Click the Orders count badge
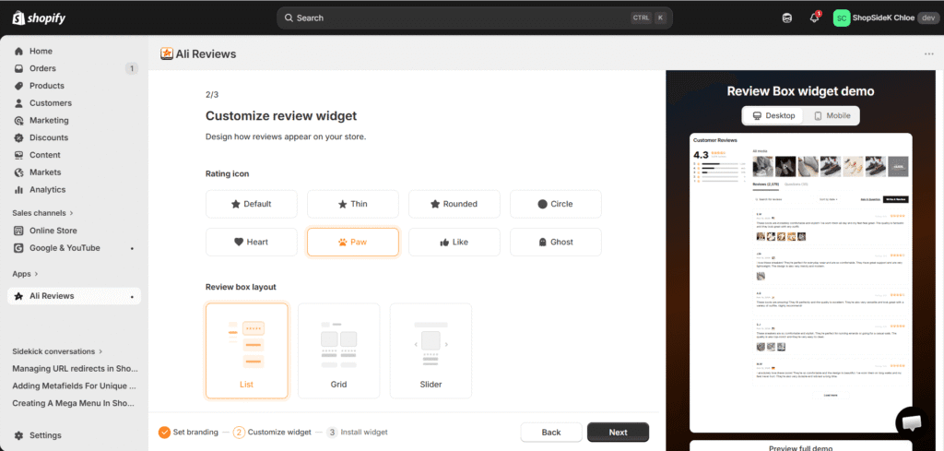Viewport: 944px width, 451px height. click(132, 68)
